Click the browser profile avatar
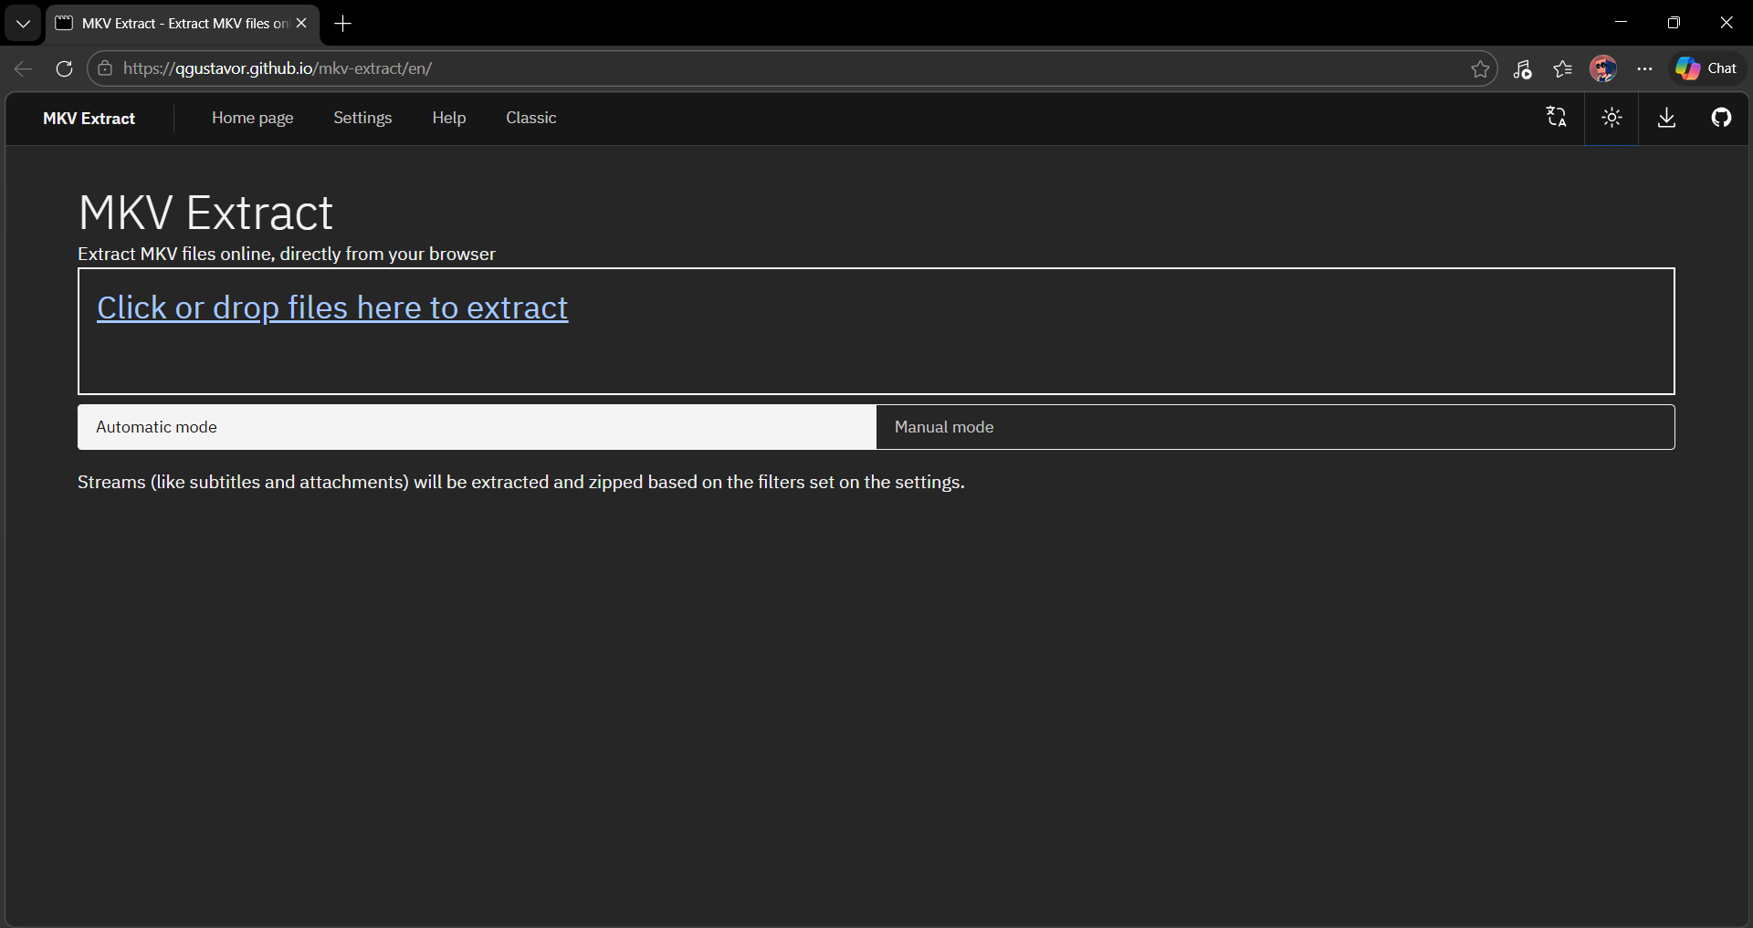This screenshot has width=1753, height=928. tap(1602, 68)
